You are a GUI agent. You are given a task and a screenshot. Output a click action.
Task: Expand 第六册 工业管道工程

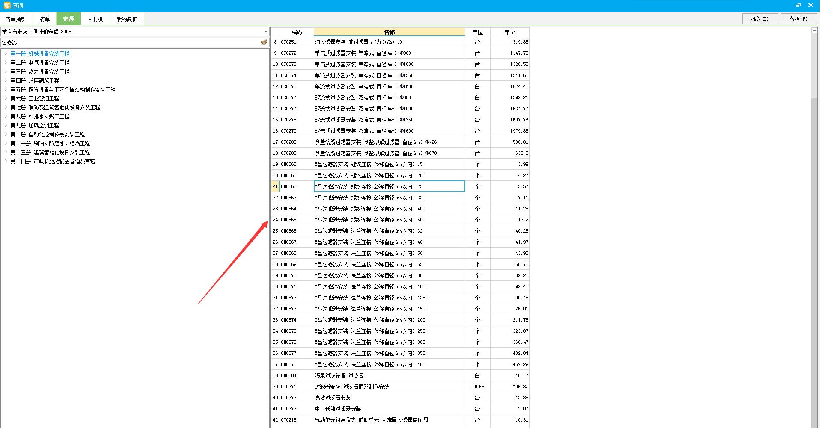(6, 98)
